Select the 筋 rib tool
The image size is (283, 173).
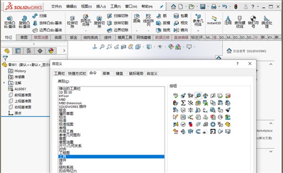point(161,16)
